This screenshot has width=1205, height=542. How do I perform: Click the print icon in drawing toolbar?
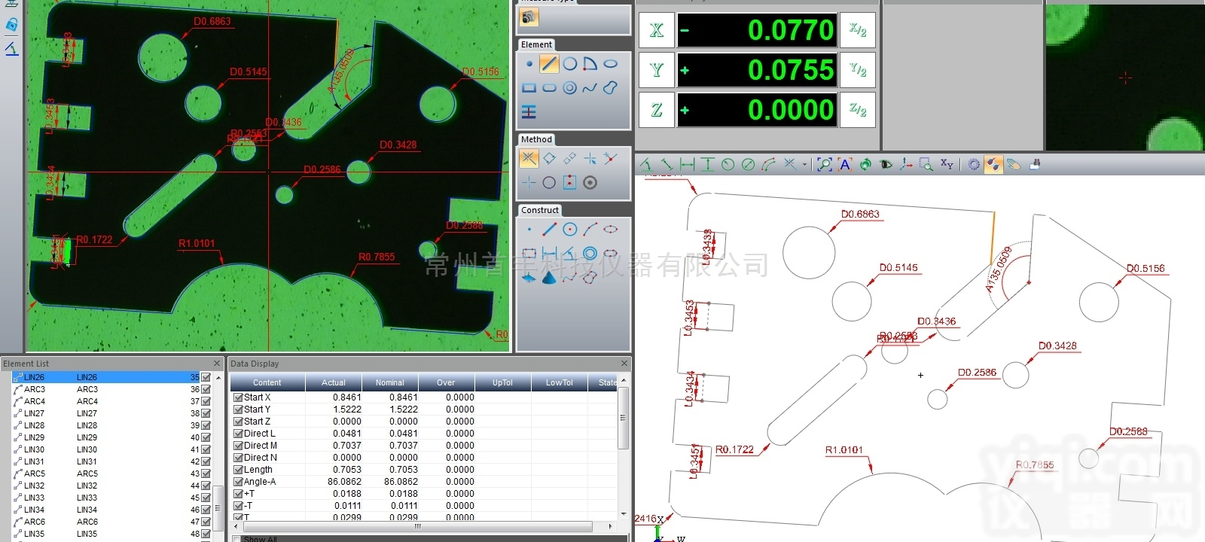[x=1035, y=164]
